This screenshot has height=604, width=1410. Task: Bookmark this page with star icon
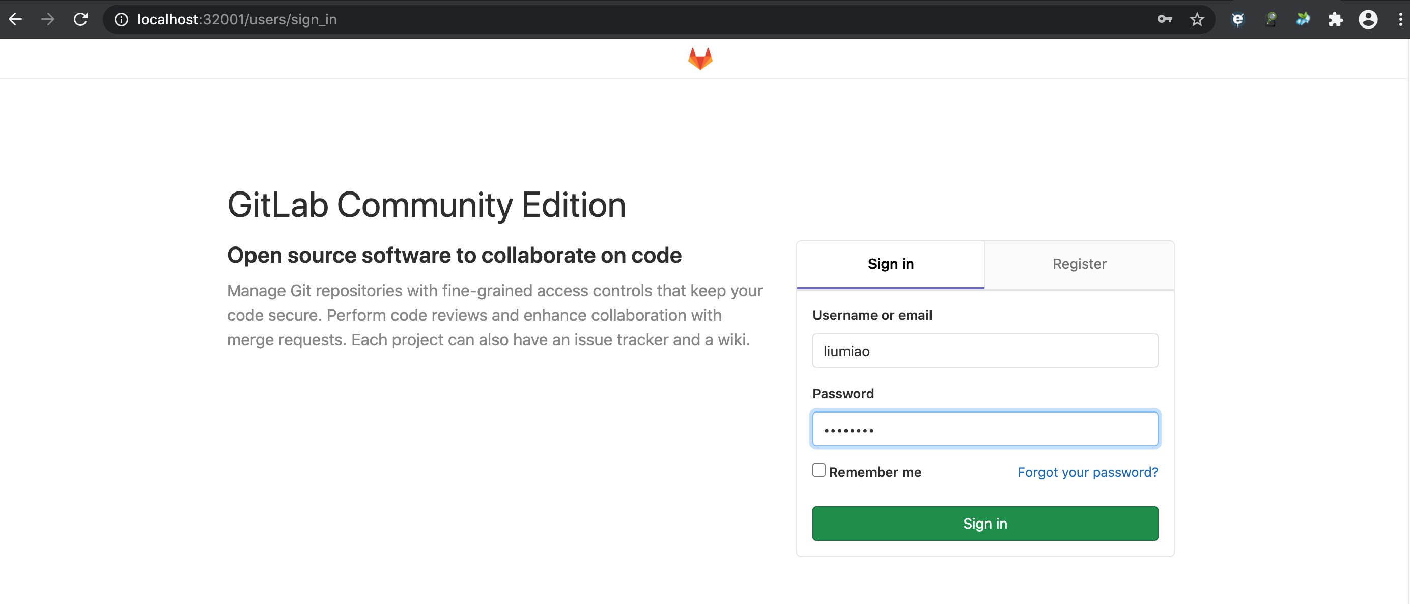pos(1197,20)
